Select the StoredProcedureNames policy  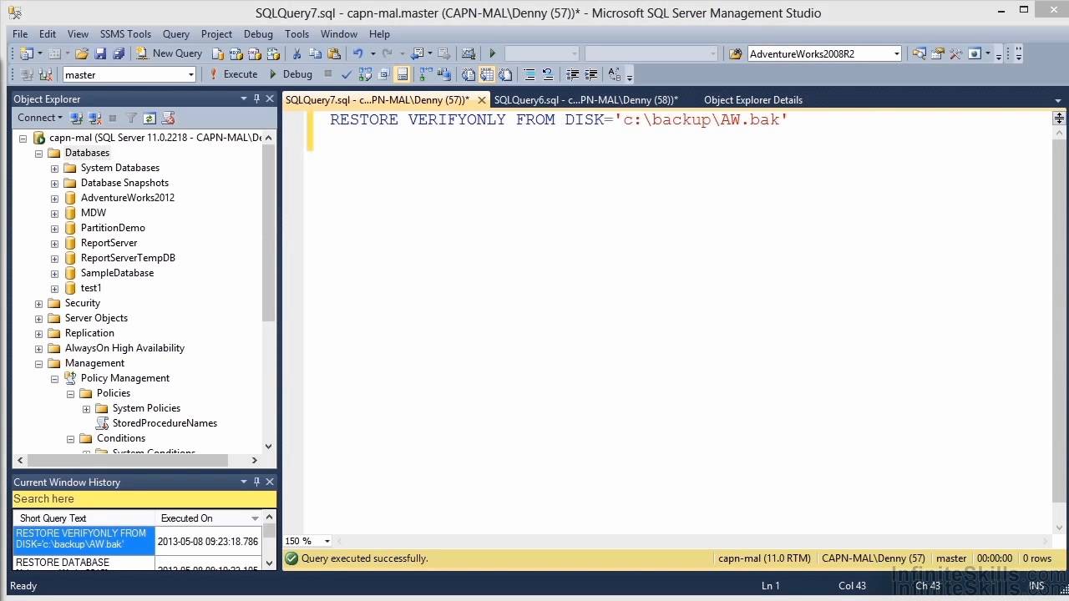[165, 423]
